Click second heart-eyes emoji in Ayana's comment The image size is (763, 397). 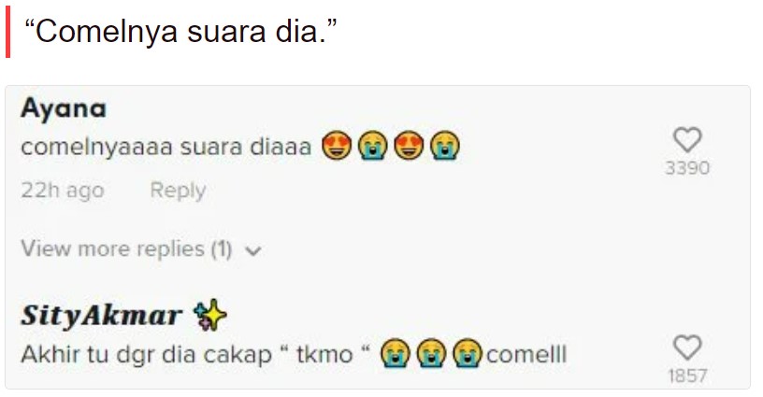coord(409,146)
